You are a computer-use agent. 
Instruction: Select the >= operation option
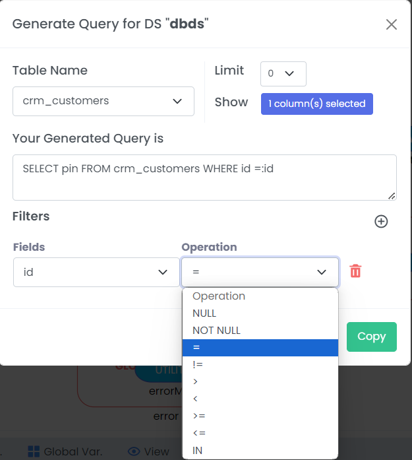pyautogui.click(x=260, y=416)
